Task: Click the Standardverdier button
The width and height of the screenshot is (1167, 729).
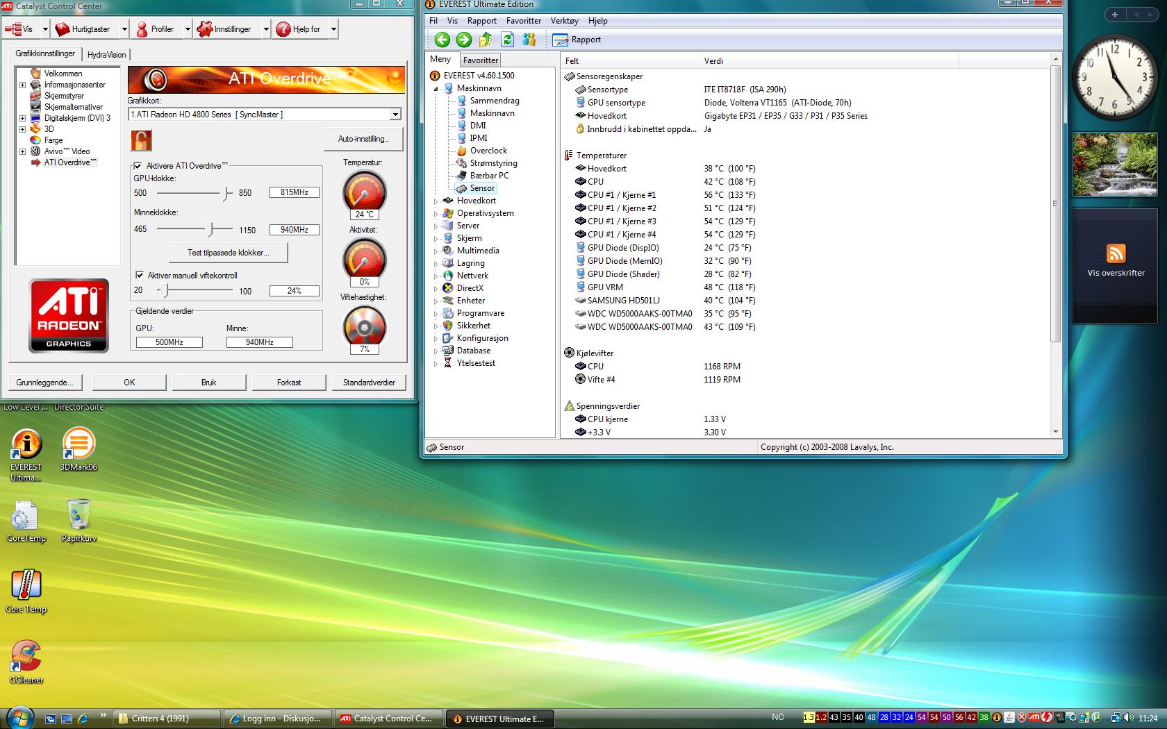Action: [x=369, y=383]
